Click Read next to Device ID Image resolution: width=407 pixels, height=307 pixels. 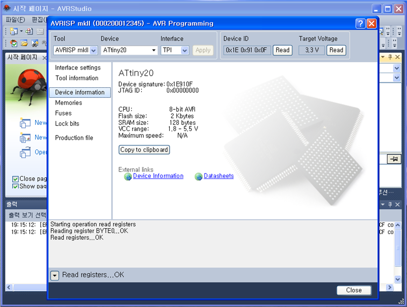(x=282, y=50)
